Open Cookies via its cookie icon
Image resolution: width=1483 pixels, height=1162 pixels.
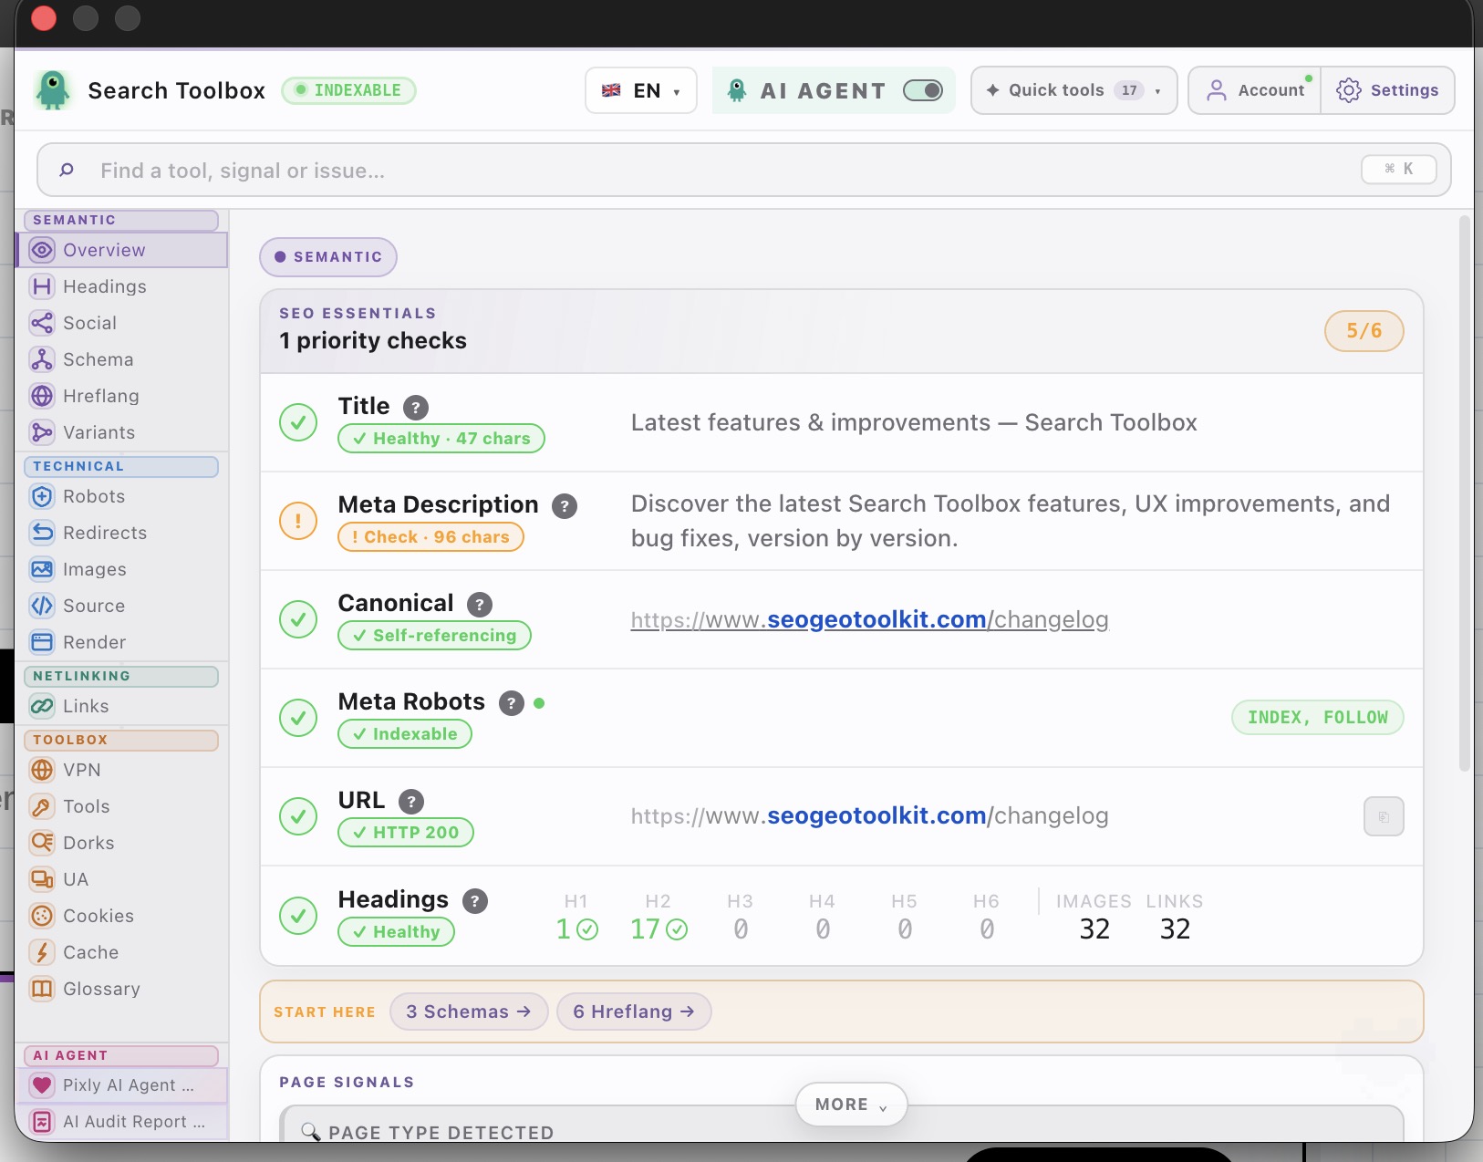point(42,916)
